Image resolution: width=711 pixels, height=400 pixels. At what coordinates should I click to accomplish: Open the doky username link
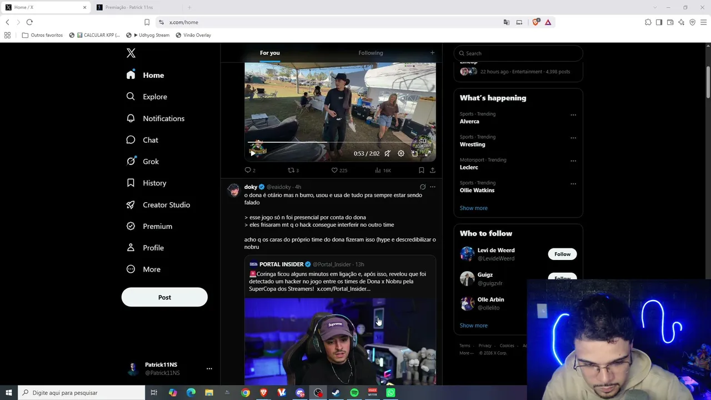[251, 187]
